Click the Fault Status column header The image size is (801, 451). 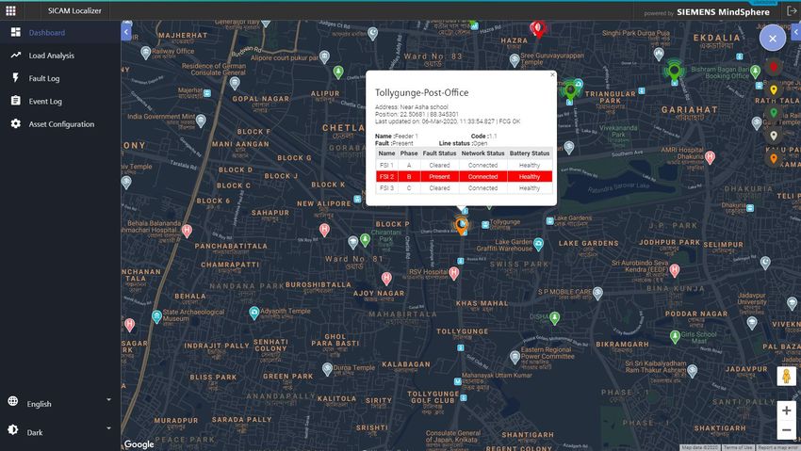439,153
